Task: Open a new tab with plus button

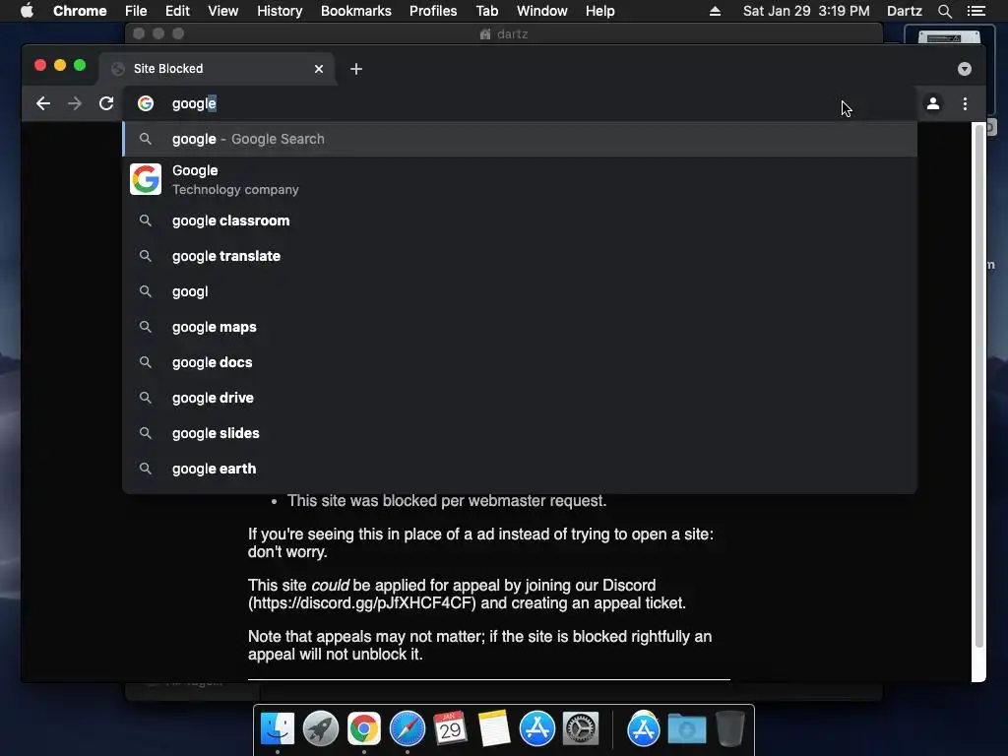Action: tap(356, 69)
